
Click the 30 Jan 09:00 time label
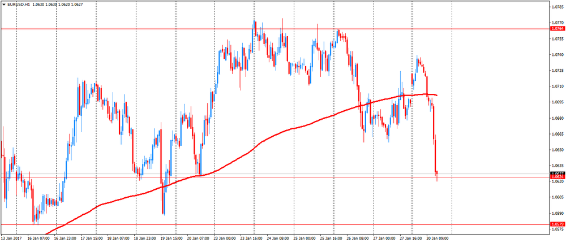coord(439,238)
